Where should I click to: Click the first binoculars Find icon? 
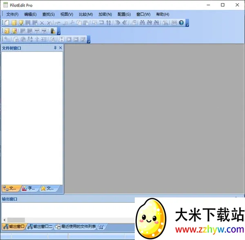[142, 23]
